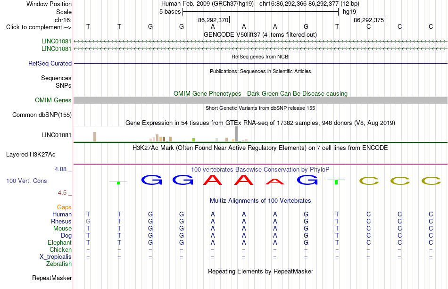Open RefSeq Curated track label
Image resolution: width=448 pixels, height=289 pixels.
click(50, 63)
